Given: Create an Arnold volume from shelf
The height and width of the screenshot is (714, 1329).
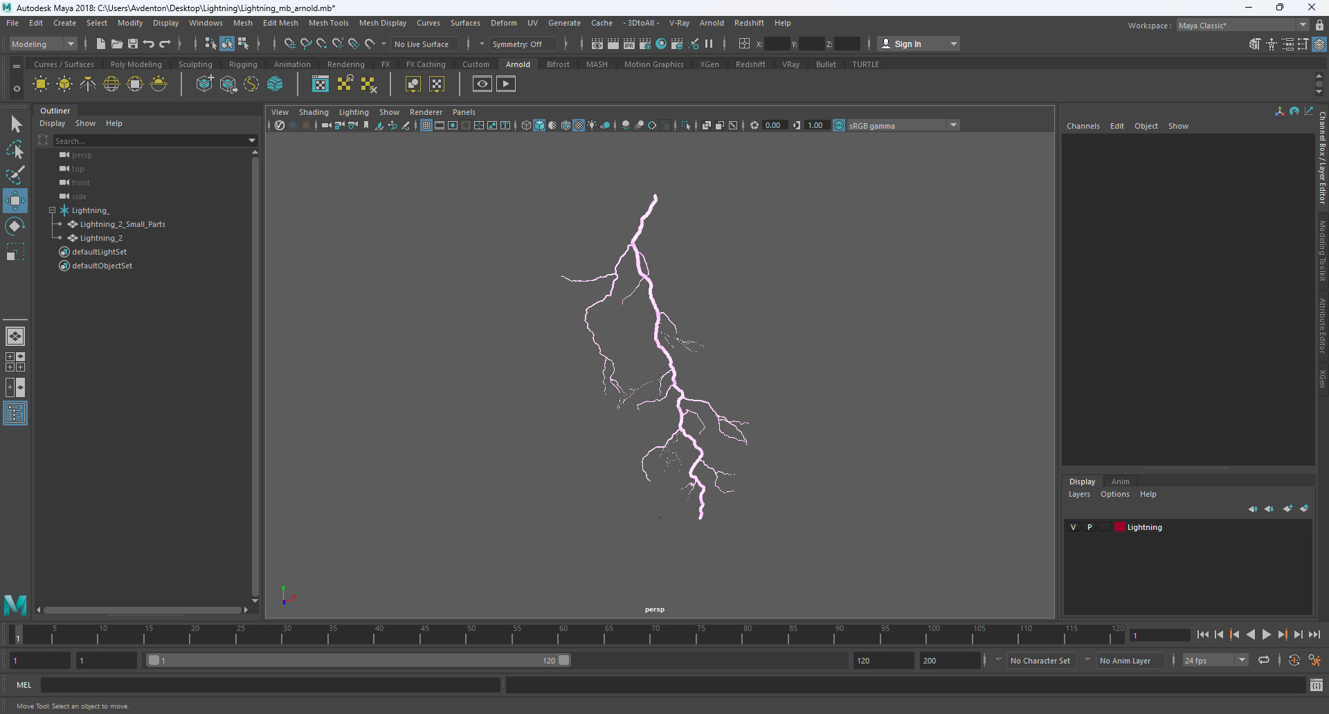Looking at the screenshot, I should (x=275, y=84).
